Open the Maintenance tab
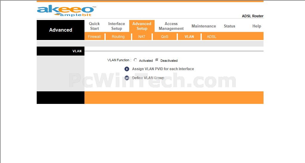Viewport: 305px width, 163px height. pyautogui.click(x=204, y=26)
